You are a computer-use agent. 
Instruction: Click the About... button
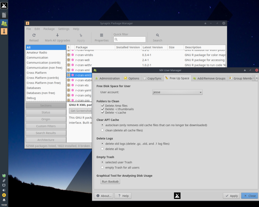click(104, 196)
